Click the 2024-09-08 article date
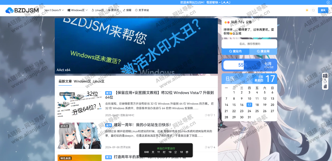This screenshot has width=332, height=161. coord(112,147)
